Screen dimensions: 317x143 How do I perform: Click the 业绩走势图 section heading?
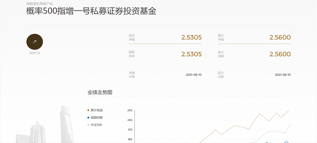tap(100, 92)
